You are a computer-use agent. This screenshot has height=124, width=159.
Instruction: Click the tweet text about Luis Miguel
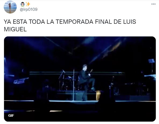[x=70, y=25]
